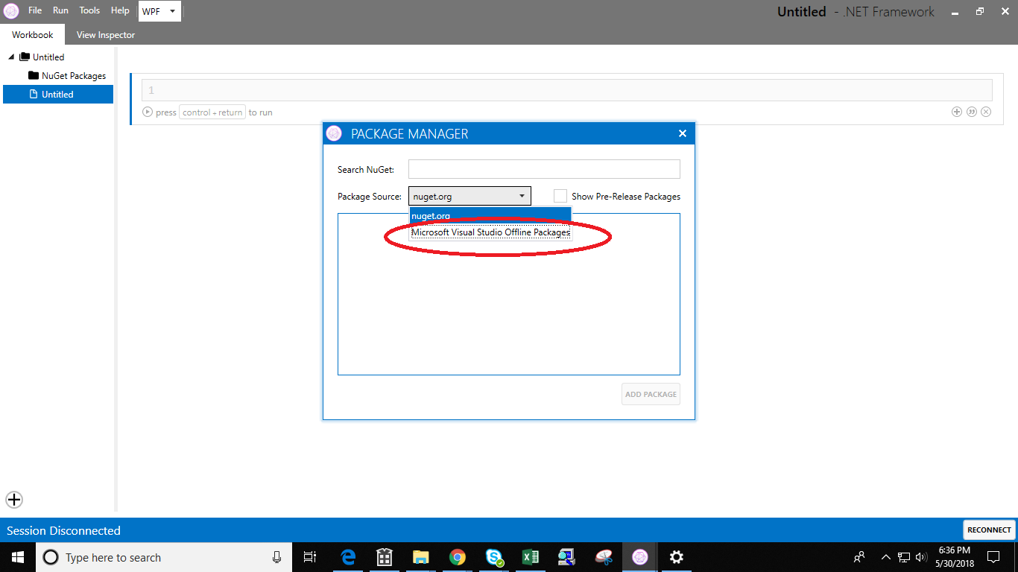
Task: Click the delete cell X icon
Action: tap(986, 112)
